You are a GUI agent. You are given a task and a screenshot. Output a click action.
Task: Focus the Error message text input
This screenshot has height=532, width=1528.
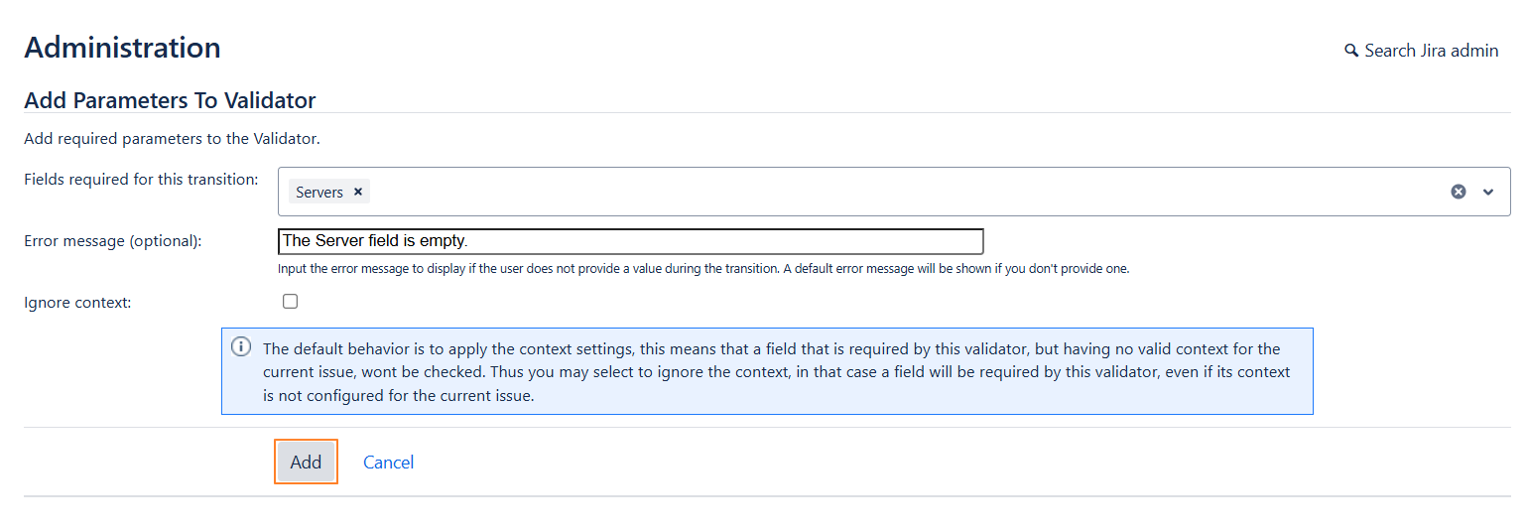click(630, 241)
